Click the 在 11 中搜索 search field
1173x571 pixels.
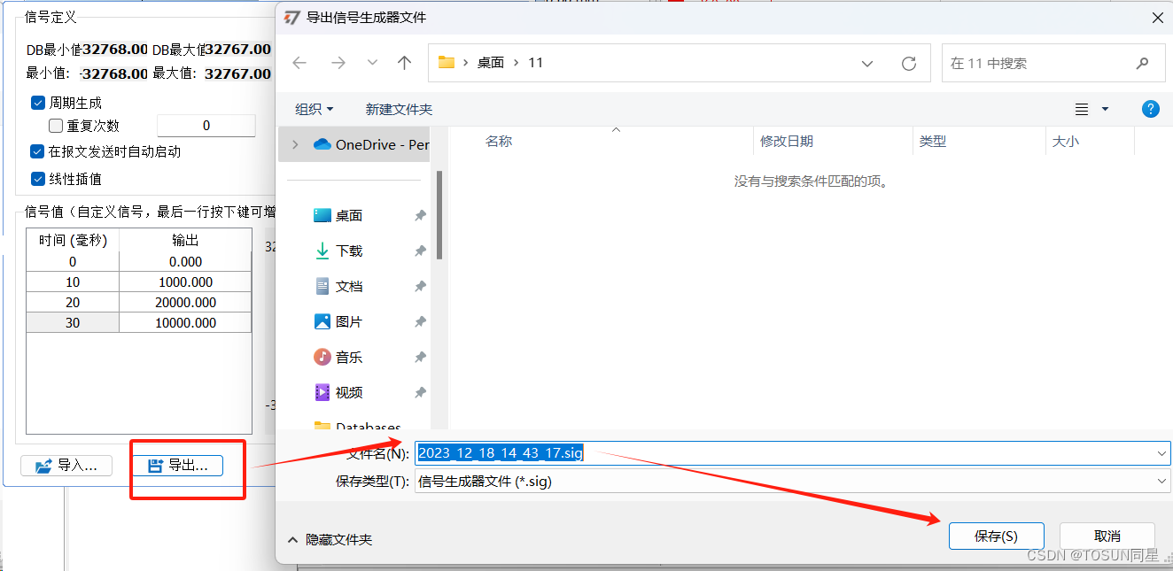1053,63
